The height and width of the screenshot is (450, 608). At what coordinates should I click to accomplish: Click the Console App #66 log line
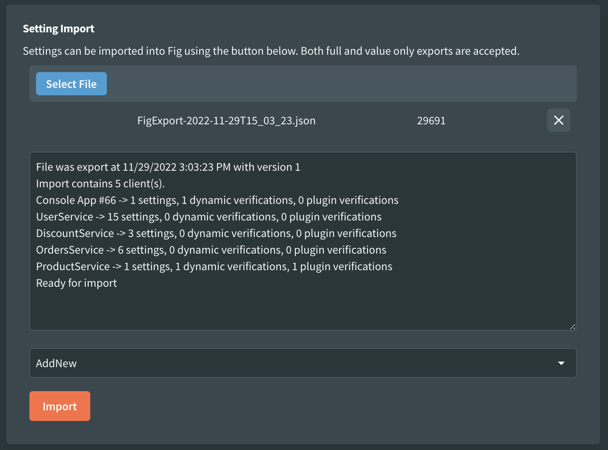(217, 200)
